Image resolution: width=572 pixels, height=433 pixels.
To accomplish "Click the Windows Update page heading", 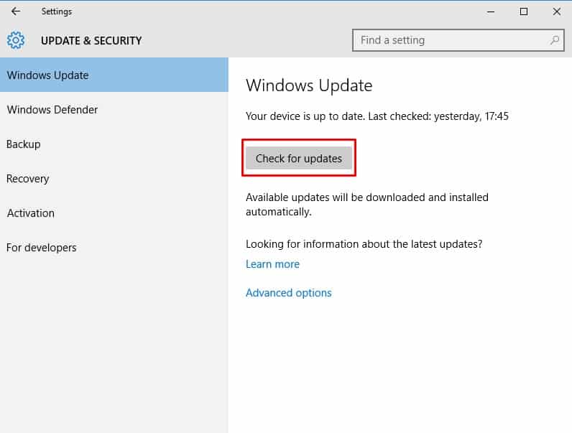I will (x=309, y=86).
